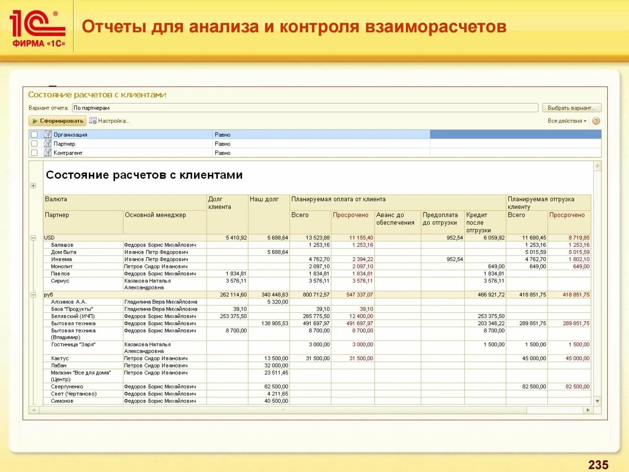Viewport: 629px width, 472px height.
Task: Click the Сириус partner row
Action: pos(317,284)
